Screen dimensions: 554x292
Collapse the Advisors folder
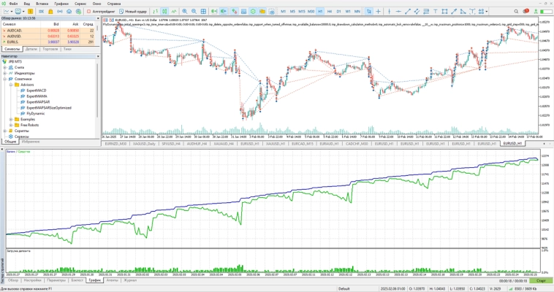point(10,85)
